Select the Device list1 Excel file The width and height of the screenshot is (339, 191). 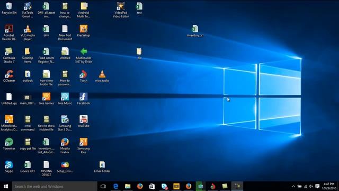pos(28,167)
